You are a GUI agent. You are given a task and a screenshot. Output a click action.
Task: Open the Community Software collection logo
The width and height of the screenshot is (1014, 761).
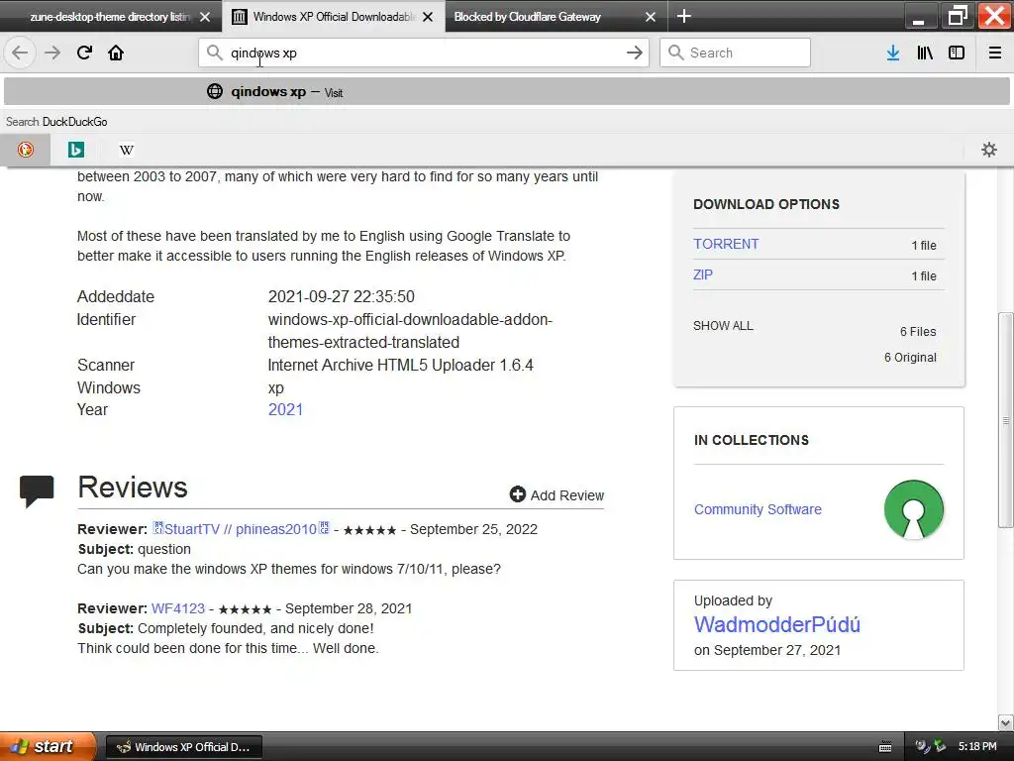point(913,509)
